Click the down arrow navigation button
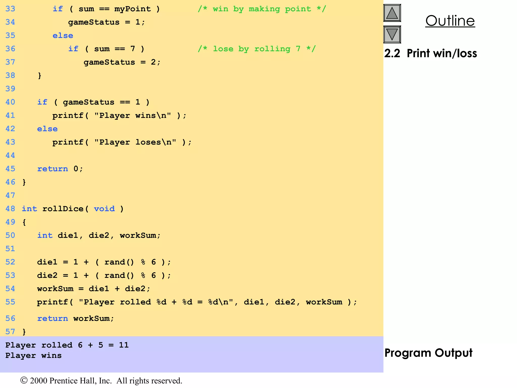 [392, 34]
